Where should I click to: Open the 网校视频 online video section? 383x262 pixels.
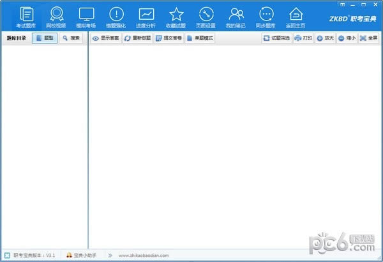[56, 17]
